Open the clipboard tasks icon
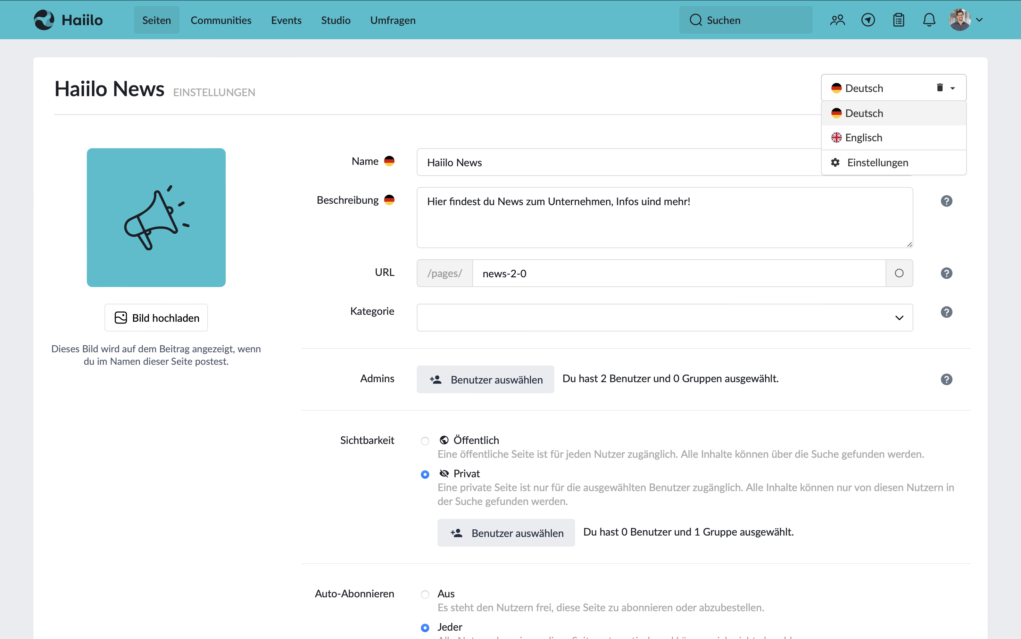The width and height of the screenshot is (1021, 639). point(898,20)
